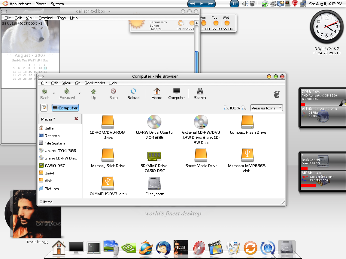Open Tabs menu in terminal window
This screenshot has width=346, height=259.
pos(61,18)
